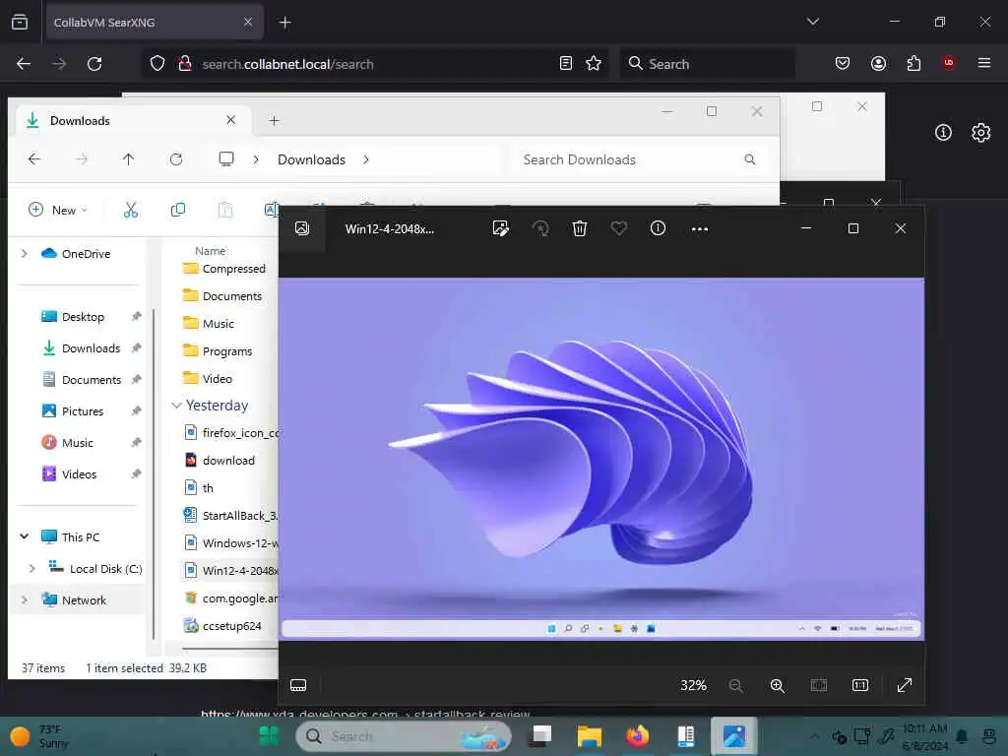Click Downloads in the address breadcrumb
The width and height of the screenshot is (1008, 756).
(311, 159)
